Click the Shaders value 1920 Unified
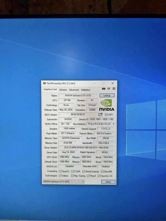The height and width of the screenshot is (221, 166). tap(69, 128)
